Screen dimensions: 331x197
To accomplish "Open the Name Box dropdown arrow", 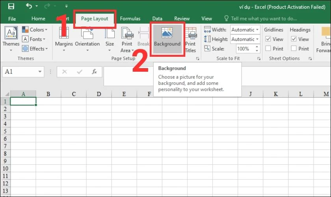I will 40,72.
